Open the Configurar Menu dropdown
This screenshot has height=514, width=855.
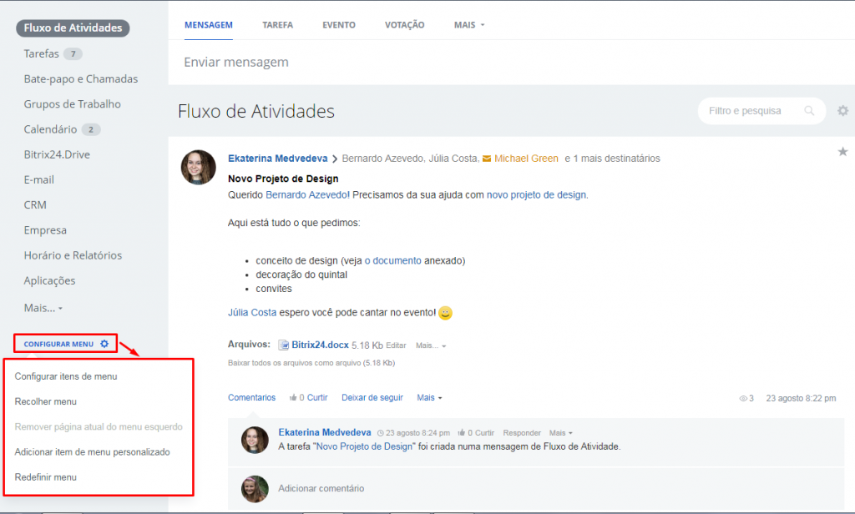[65, 344]
